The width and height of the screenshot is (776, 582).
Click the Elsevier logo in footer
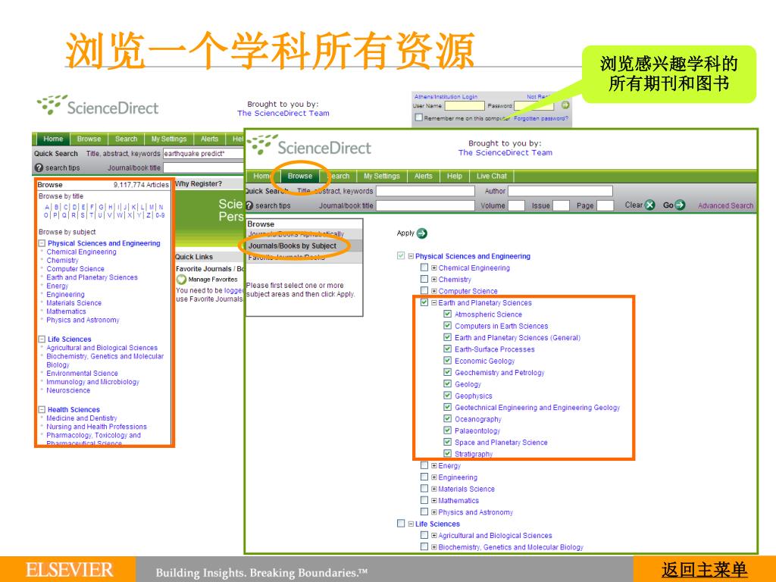coord(69,570)
